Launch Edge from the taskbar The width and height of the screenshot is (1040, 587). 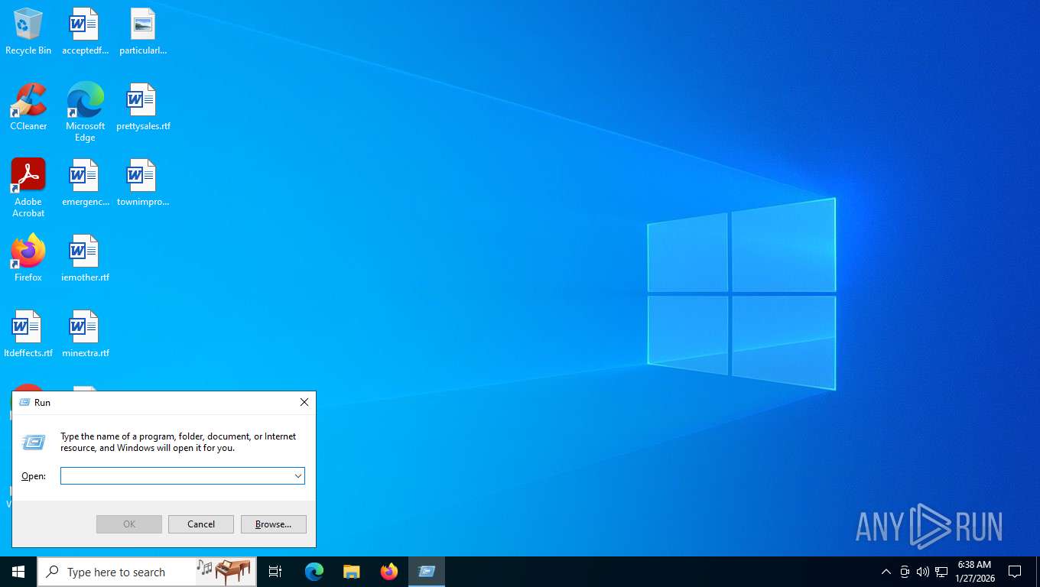point(314,572)
